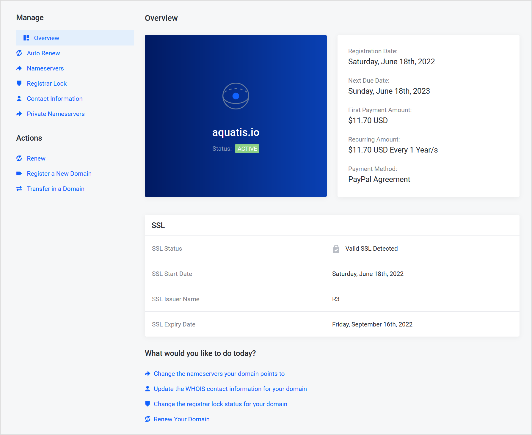Click the Registrar Lock shield icon

click(x=19, y=83)
